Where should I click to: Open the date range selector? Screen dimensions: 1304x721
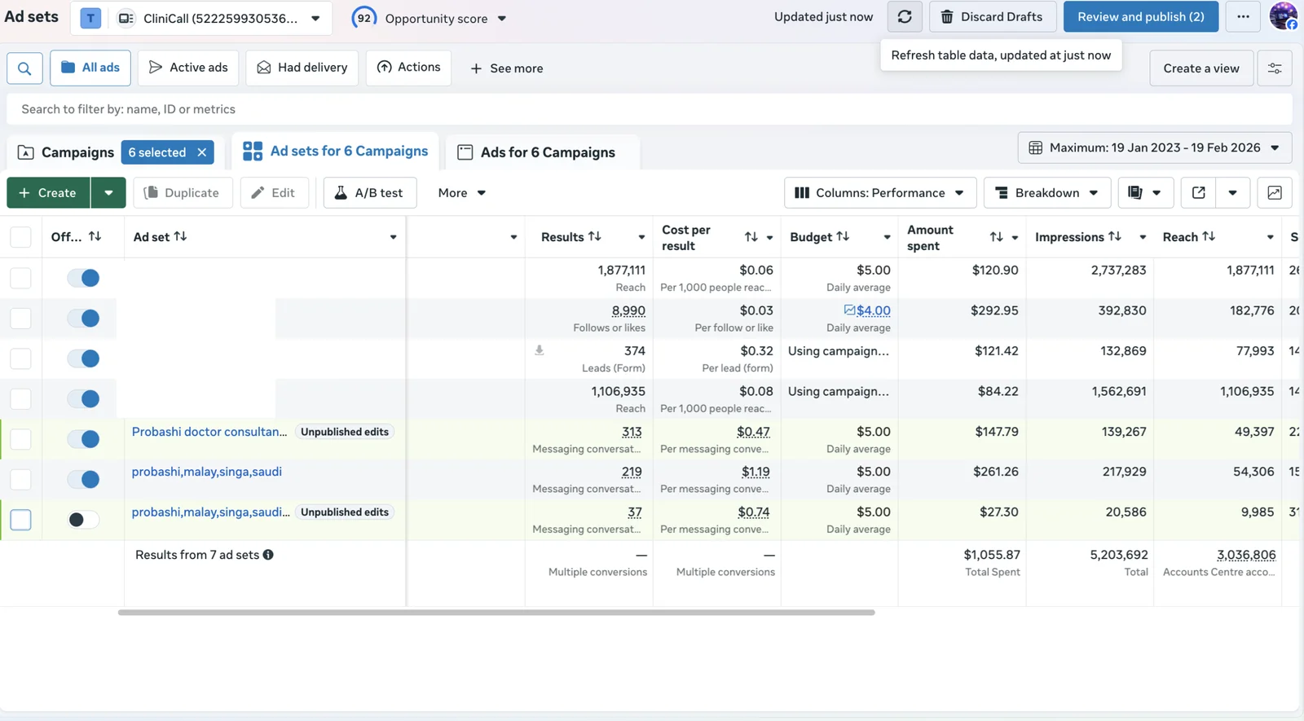[x=1154, y=147]
